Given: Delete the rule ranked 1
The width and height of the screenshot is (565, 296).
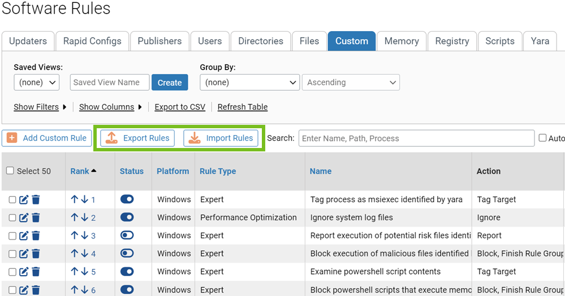Looking at the screenshot, I should pyautogui.click(x=36, y=199).
